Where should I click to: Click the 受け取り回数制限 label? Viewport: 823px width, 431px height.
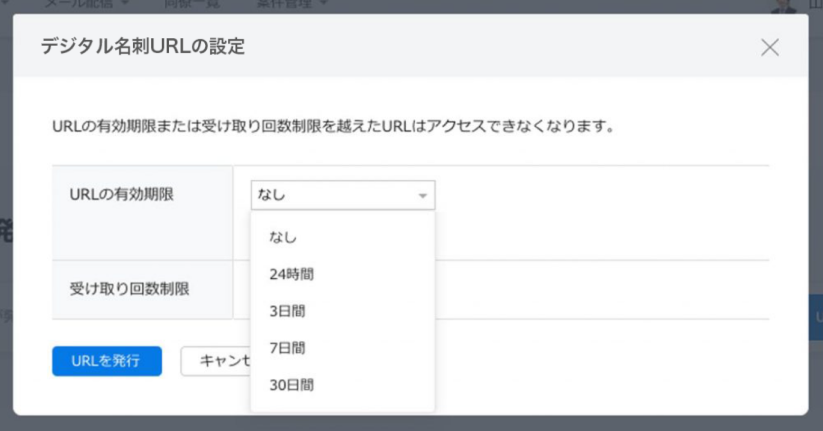(130, 289)
